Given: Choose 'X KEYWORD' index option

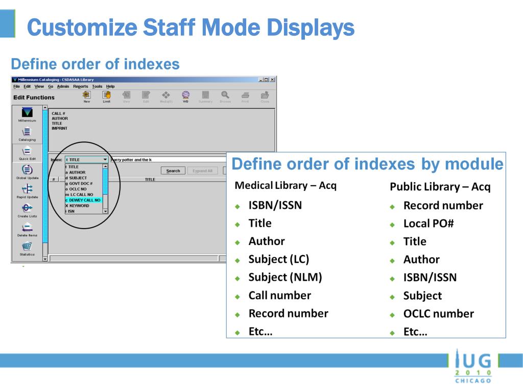Looking at the screenshot, I should [x=84, y=206].
